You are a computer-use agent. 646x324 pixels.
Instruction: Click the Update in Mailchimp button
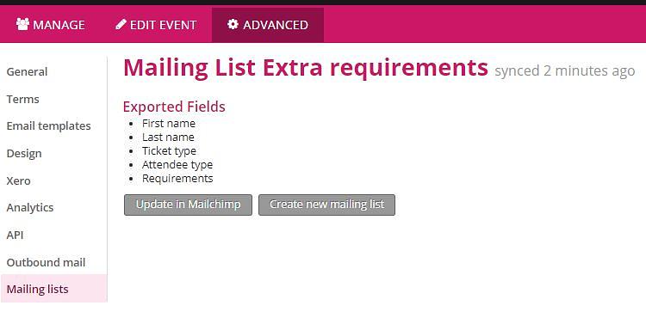click(x=188, y=205)
